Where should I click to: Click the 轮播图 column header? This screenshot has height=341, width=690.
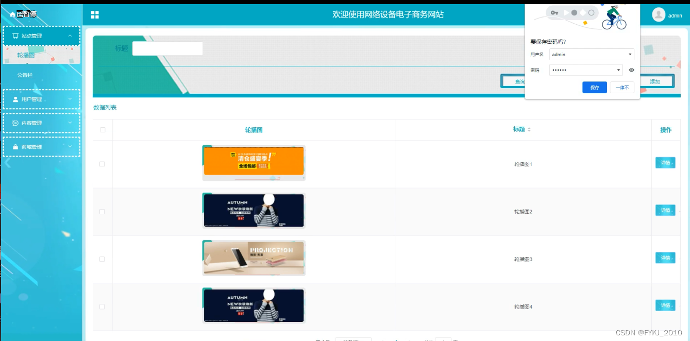click(254, 130)
